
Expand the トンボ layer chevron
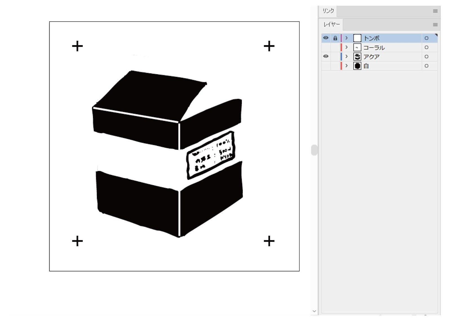click(347, 38)
